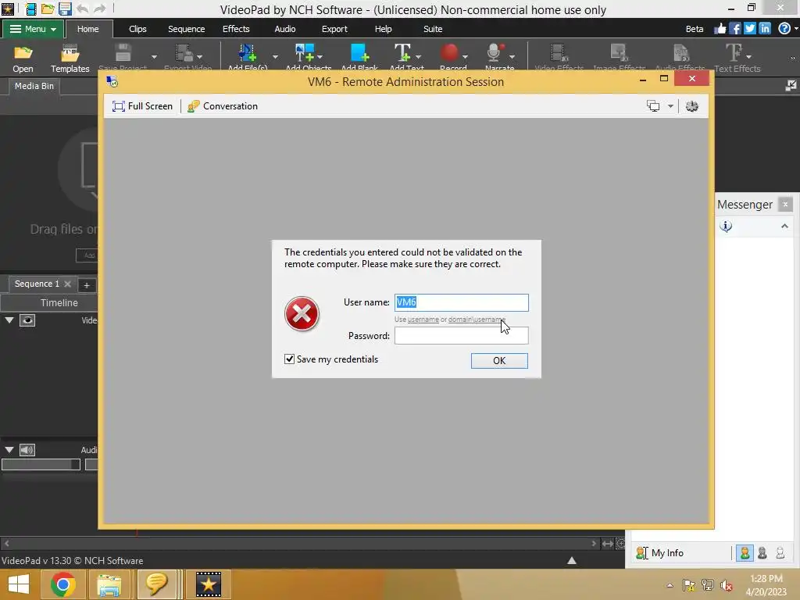Image resolution: width=800 pixels, height=600 pixels.
Task: Expand the Save Project dropdown arrow
Action: (154, 56)
